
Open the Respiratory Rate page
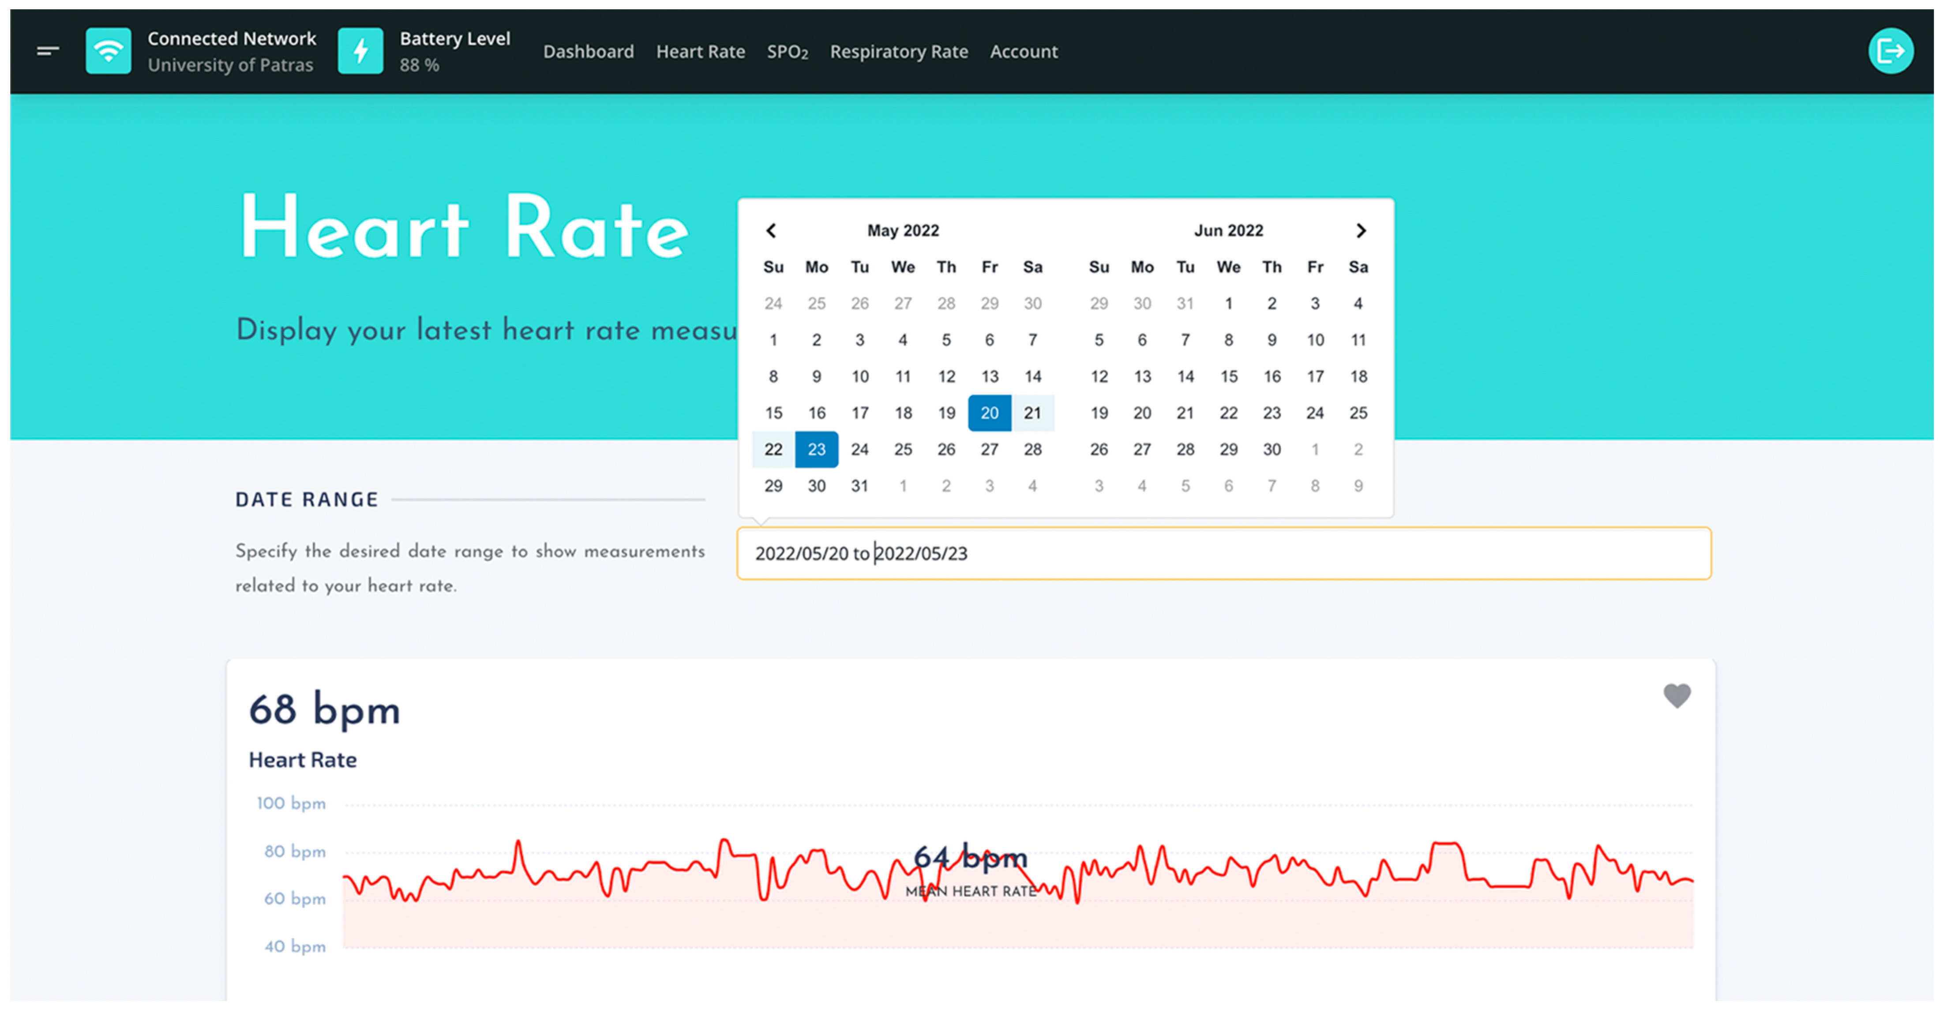pos(898,51)
